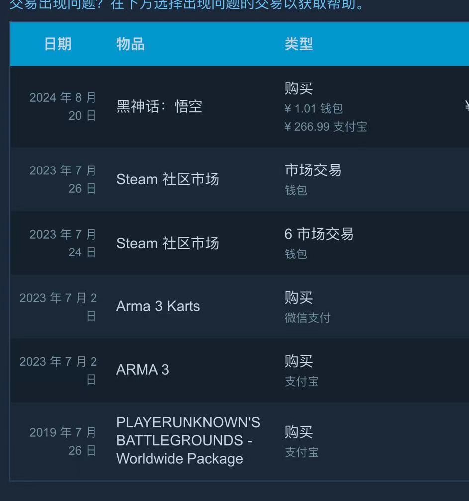Click the ¥ 266.99 支付宝 payment line
This screenshot has height=501, width=469.
click(325, 127)
